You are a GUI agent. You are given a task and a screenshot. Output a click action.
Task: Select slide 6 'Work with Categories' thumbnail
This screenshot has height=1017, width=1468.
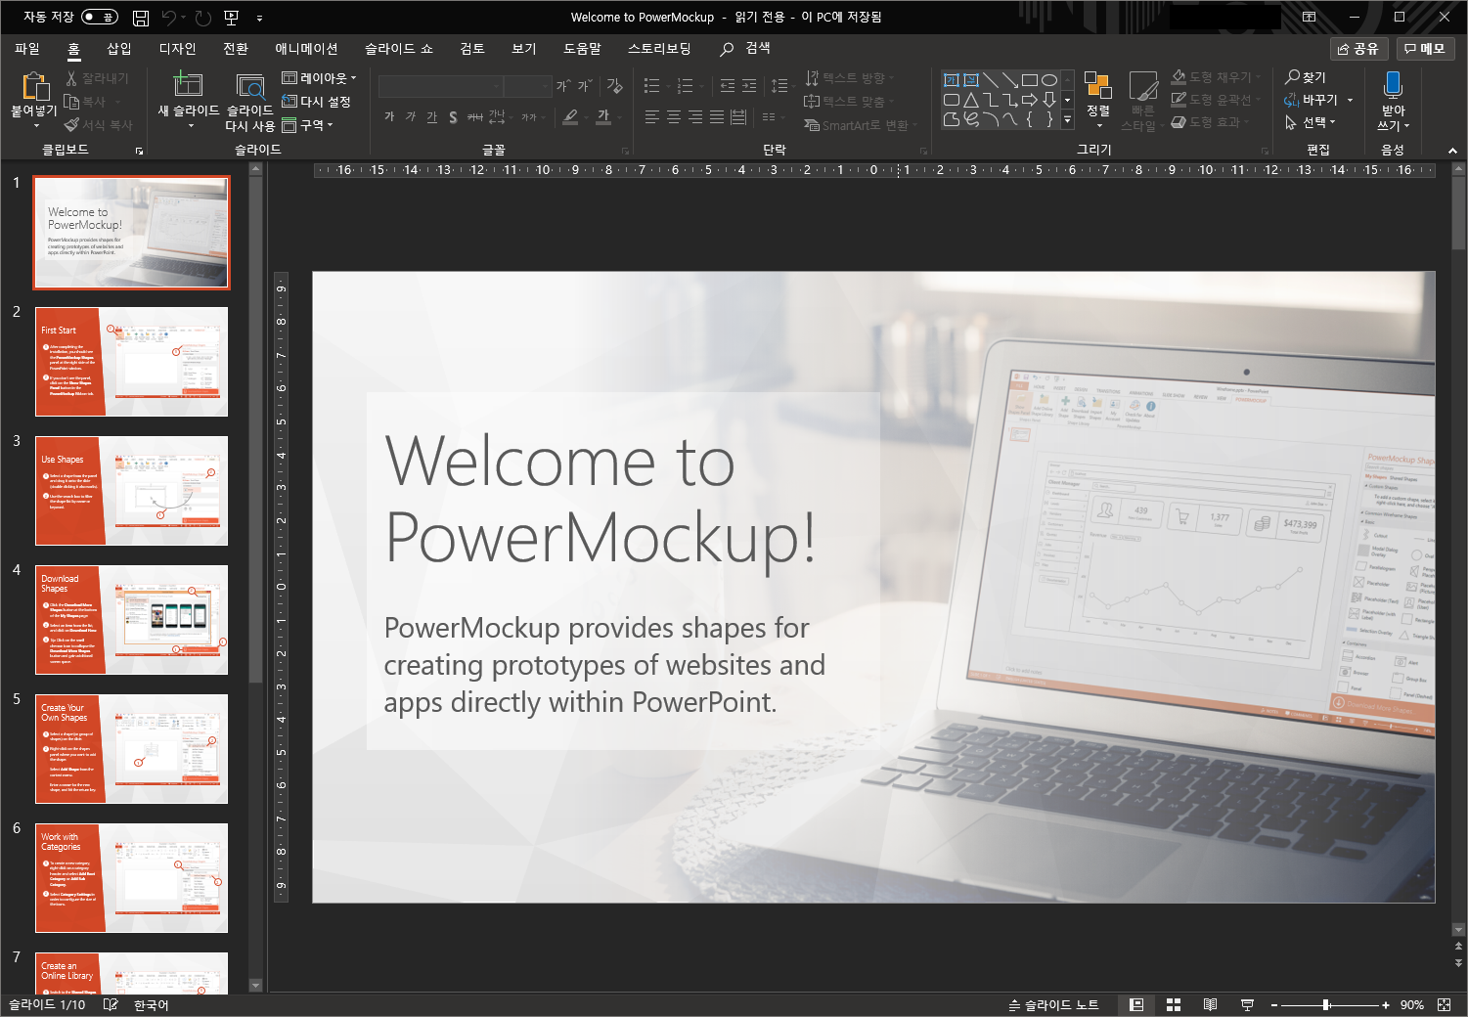click(132, 878)
